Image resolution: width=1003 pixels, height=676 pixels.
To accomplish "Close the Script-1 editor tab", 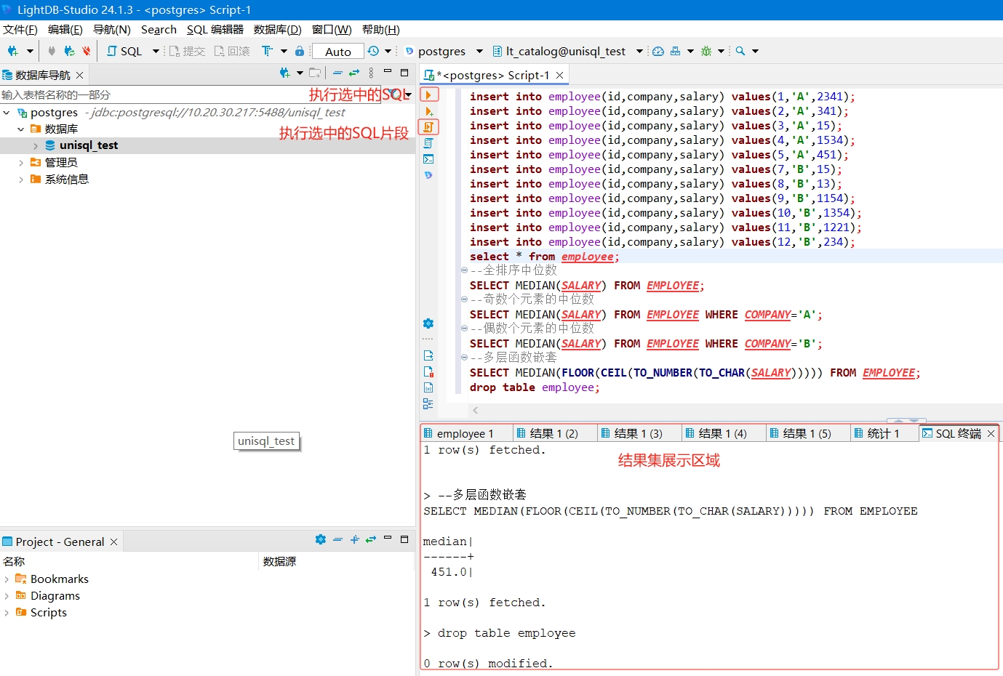I will click(x=559, y=75).
